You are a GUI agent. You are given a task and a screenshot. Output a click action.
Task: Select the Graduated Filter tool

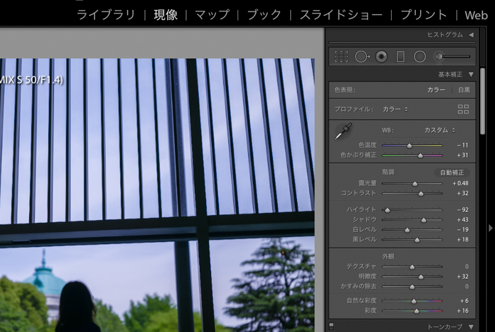(x=400, y=57)
